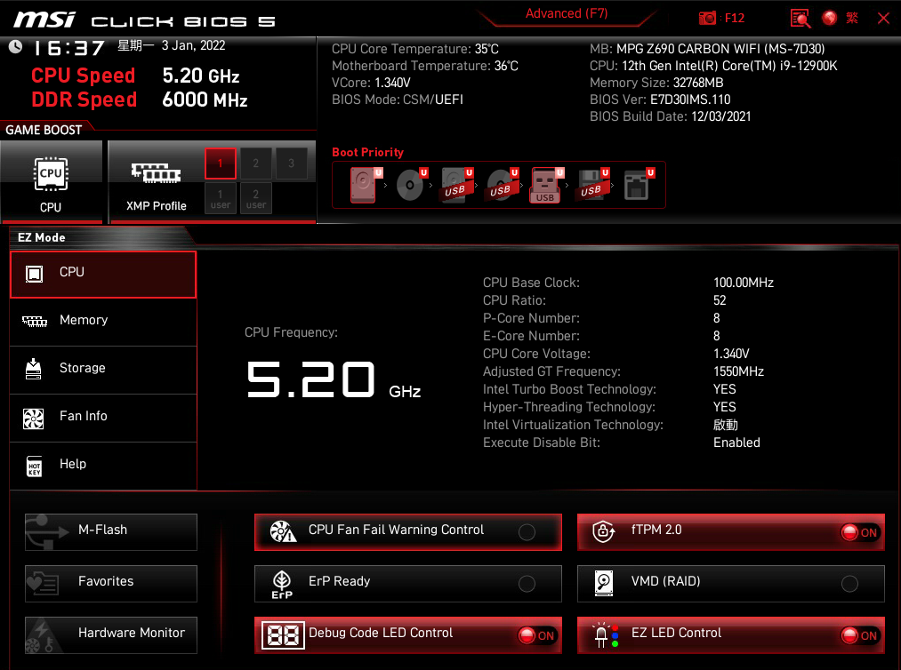Click the BIOS Ver E7D30IMS.110 text
This screenshot has width=901, height=670.
[660, 100]
